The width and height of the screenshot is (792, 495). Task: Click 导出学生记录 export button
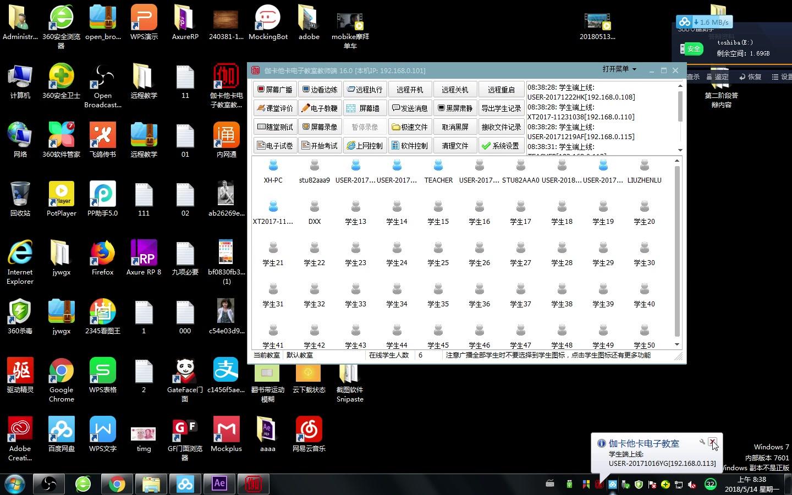(x=501, y=108)
